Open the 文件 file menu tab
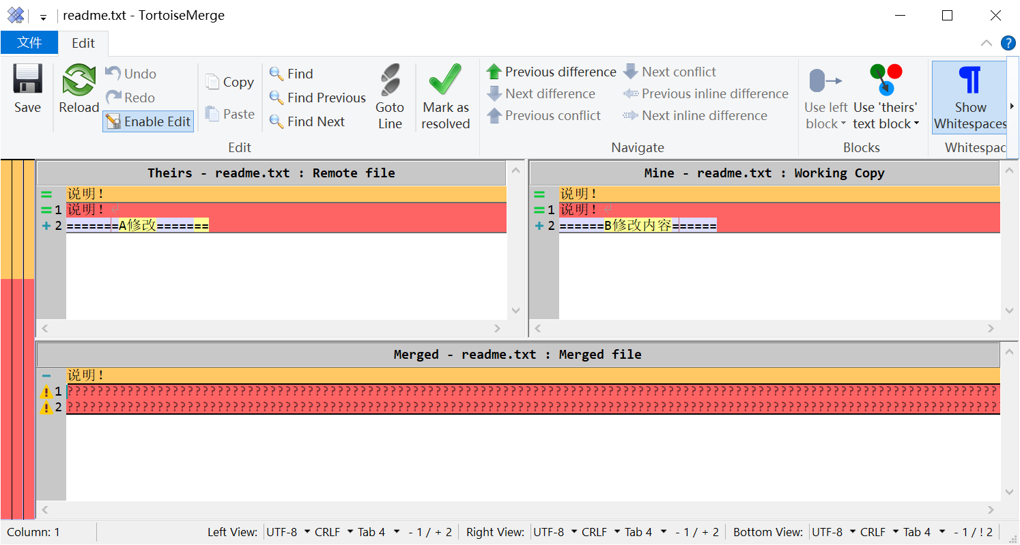 point(29,43)
